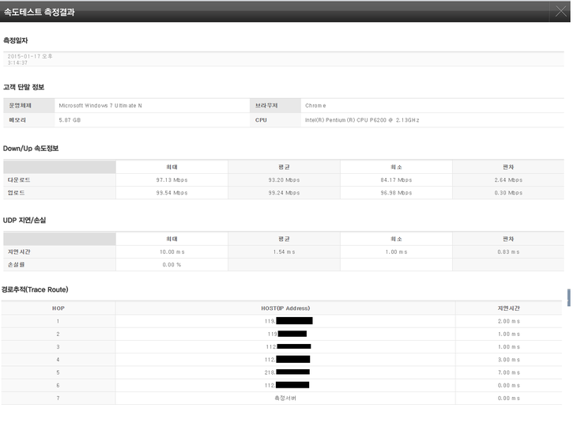Click the 브라우저 label cell
585x427 pixels.
pos(275,106)
